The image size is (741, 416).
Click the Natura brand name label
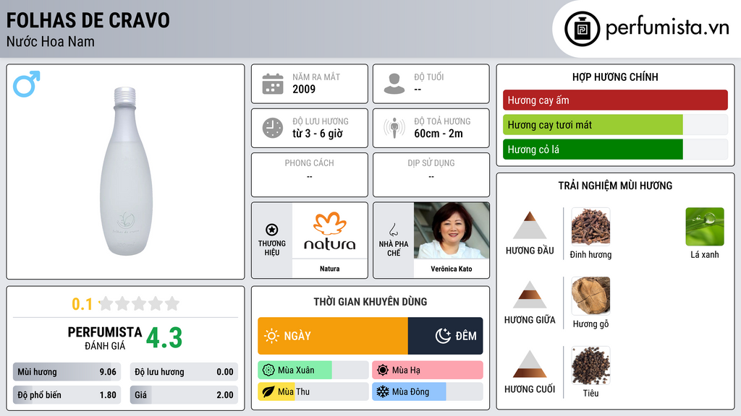[x=329, y=269]
